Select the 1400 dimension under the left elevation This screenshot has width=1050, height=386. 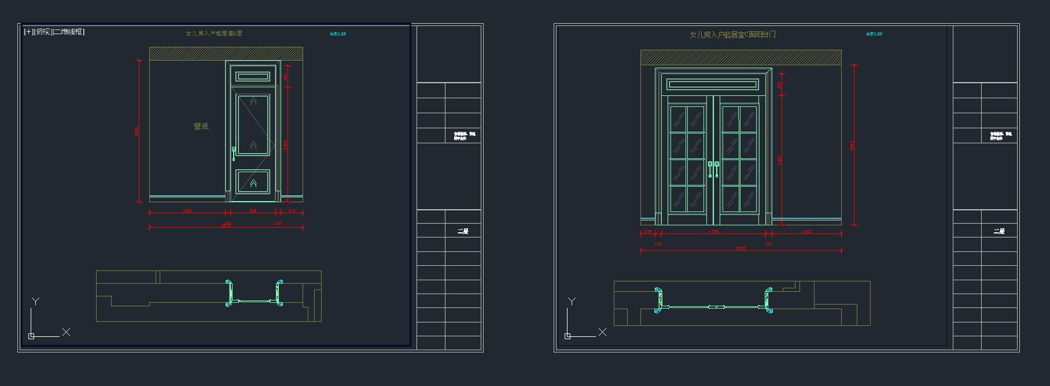coord(187,211)
